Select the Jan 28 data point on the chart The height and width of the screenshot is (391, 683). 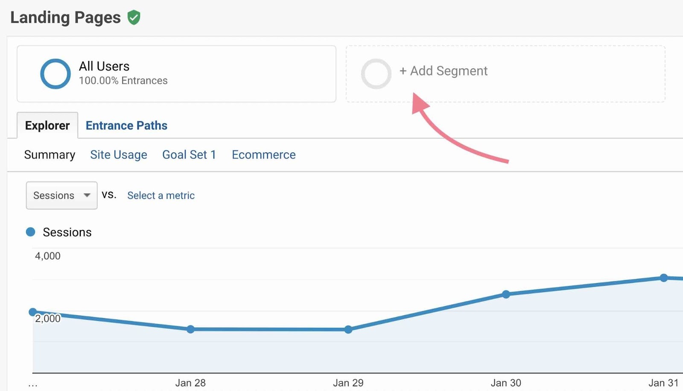(190, 329)
